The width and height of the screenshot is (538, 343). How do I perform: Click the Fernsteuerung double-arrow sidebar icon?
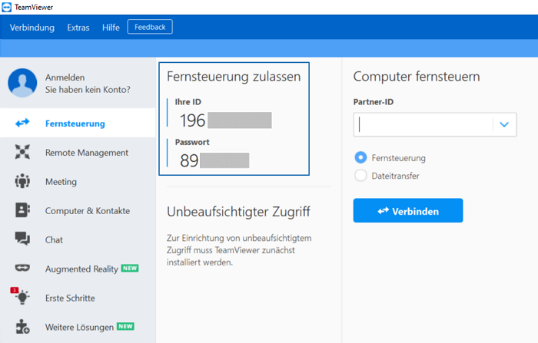(x=22, y=123)
